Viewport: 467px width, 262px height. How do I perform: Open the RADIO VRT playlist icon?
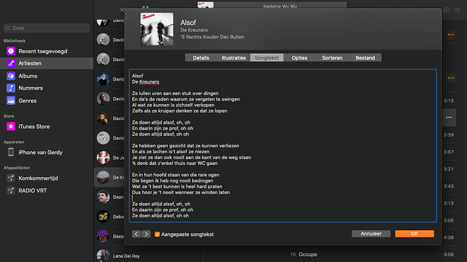[x=11, y=190]
